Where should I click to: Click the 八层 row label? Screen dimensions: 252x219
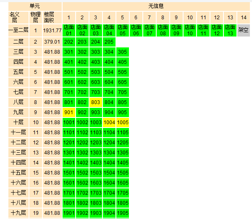point(18,102)
